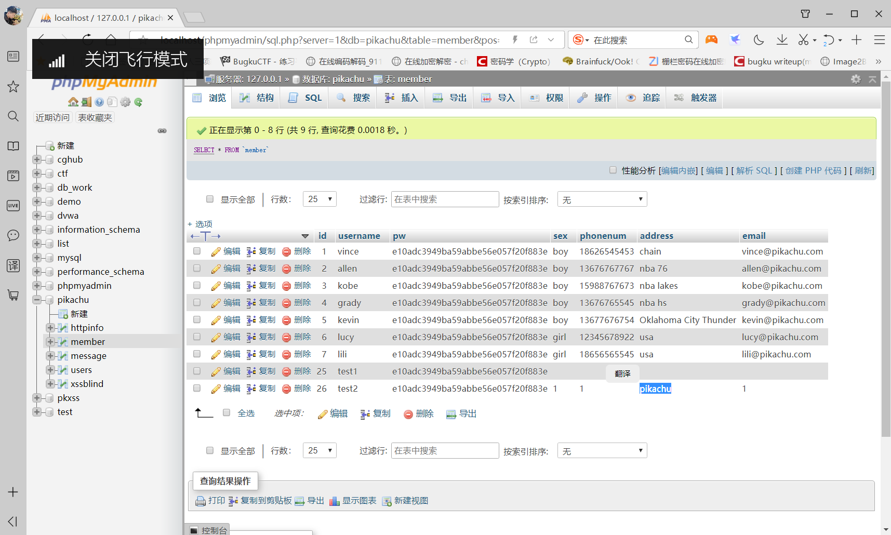The width and height of the screenshot is (891, 535).
Task: Tick the top 显示全部 checkbox
Action: pyautogui.click(x=210, y=199)
